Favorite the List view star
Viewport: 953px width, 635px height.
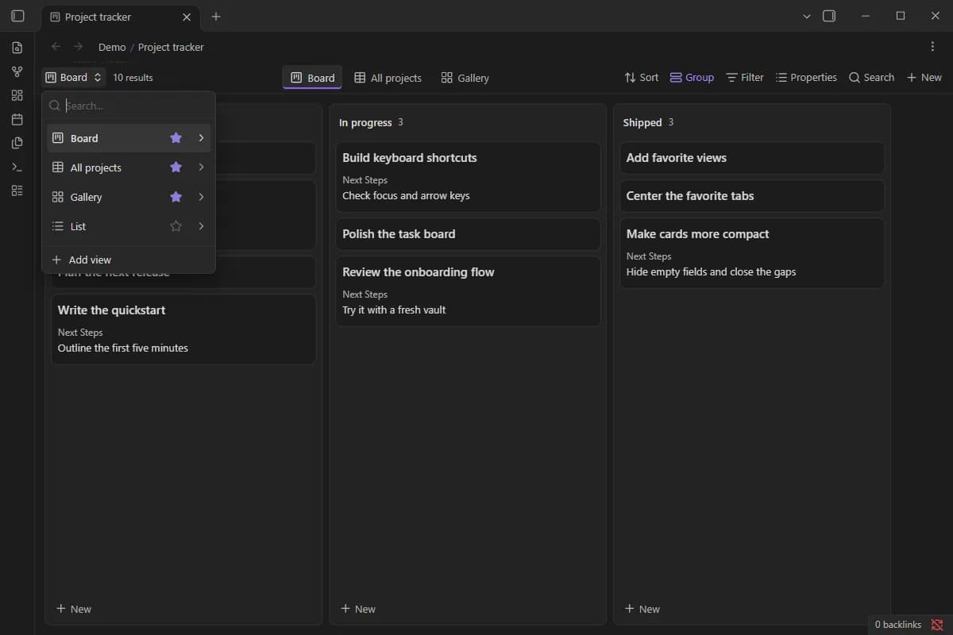176,226
